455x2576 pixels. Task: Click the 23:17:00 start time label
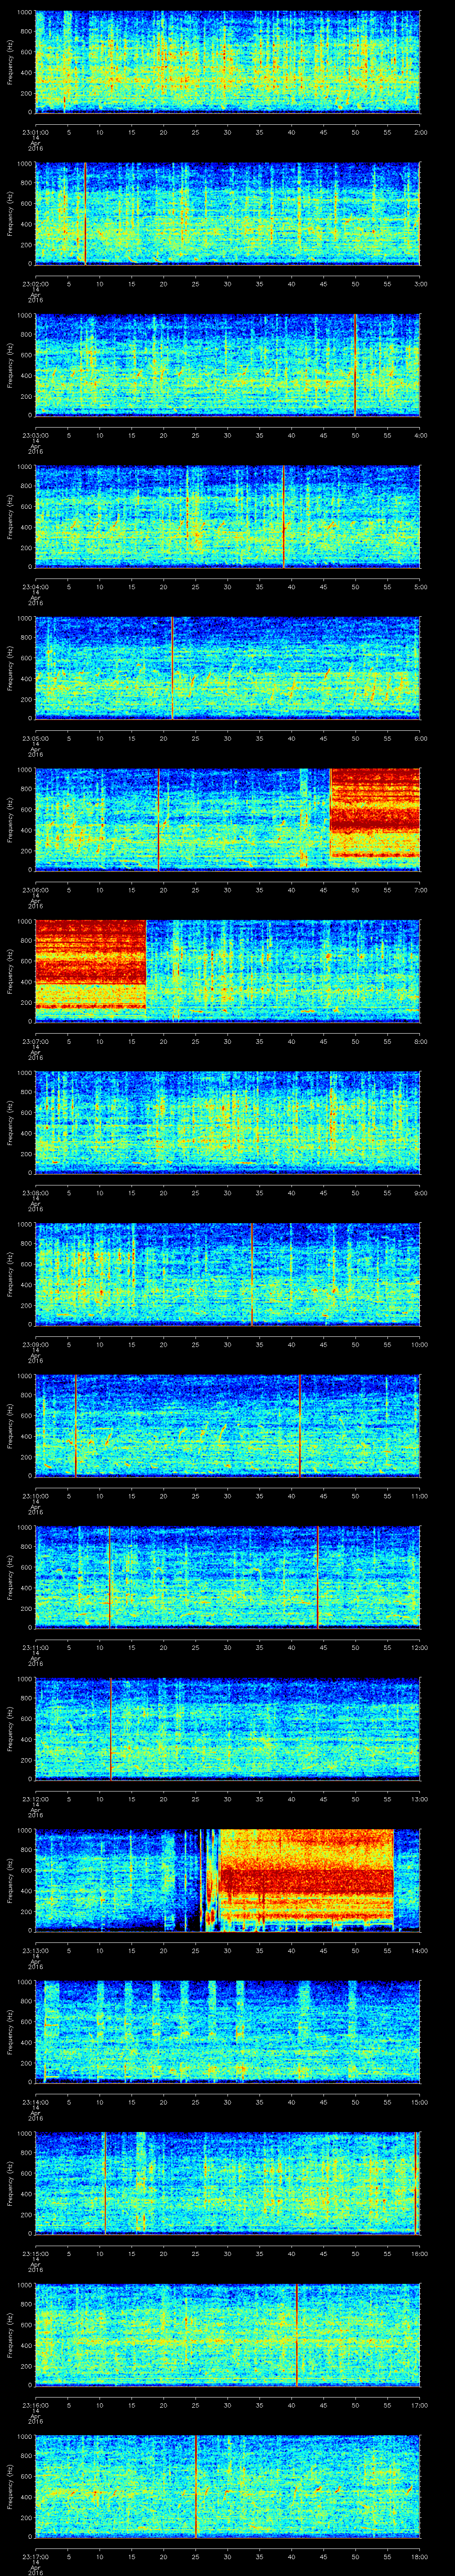35,2557
